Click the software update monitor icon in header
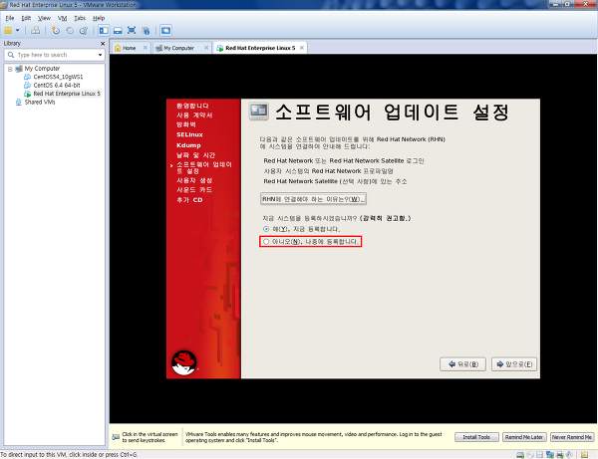 [x=259, y=112]
